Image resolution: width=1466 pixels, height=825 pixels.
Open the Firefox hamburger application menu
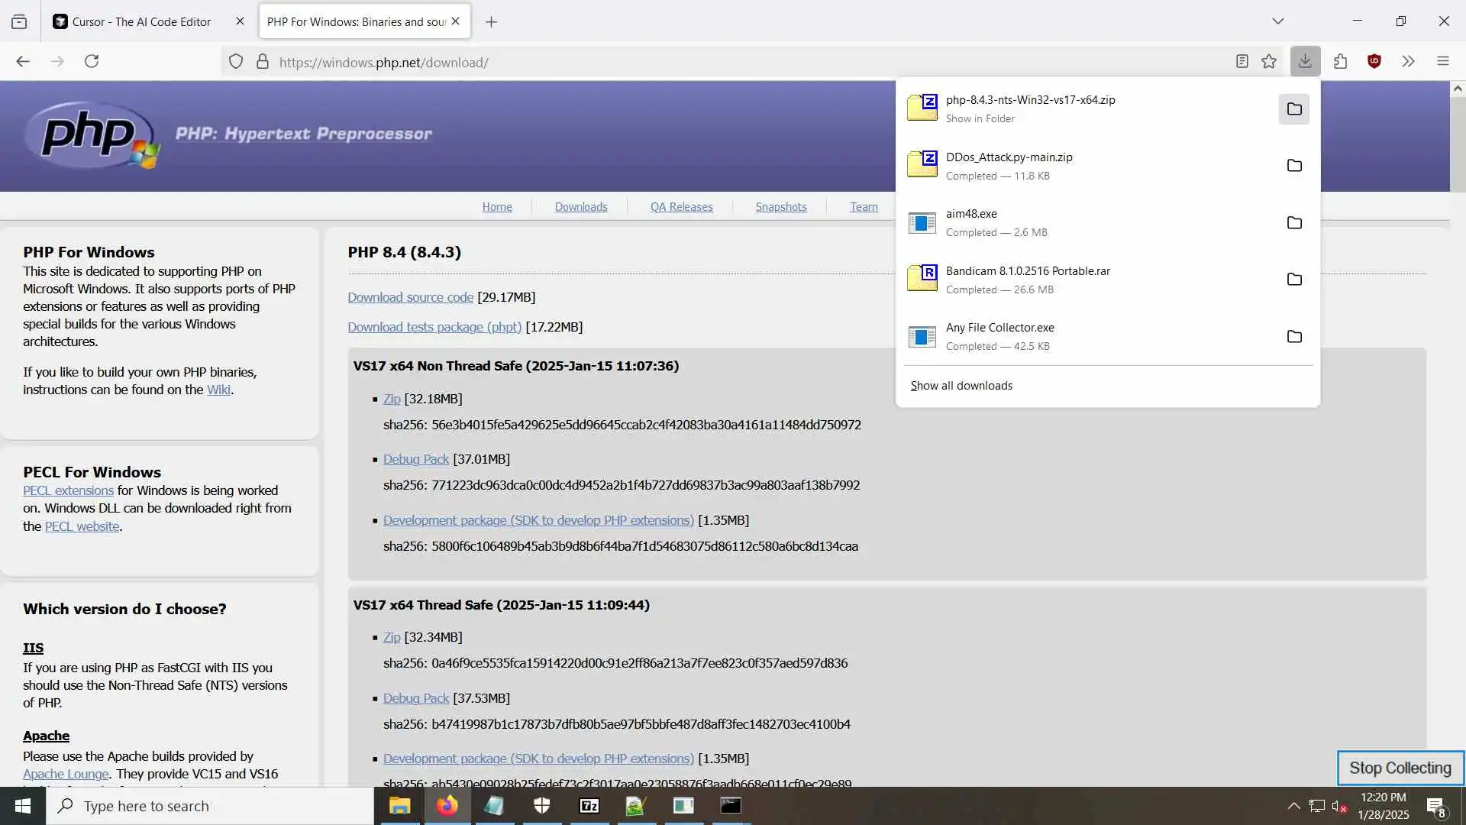click(x=1442, y=61)
